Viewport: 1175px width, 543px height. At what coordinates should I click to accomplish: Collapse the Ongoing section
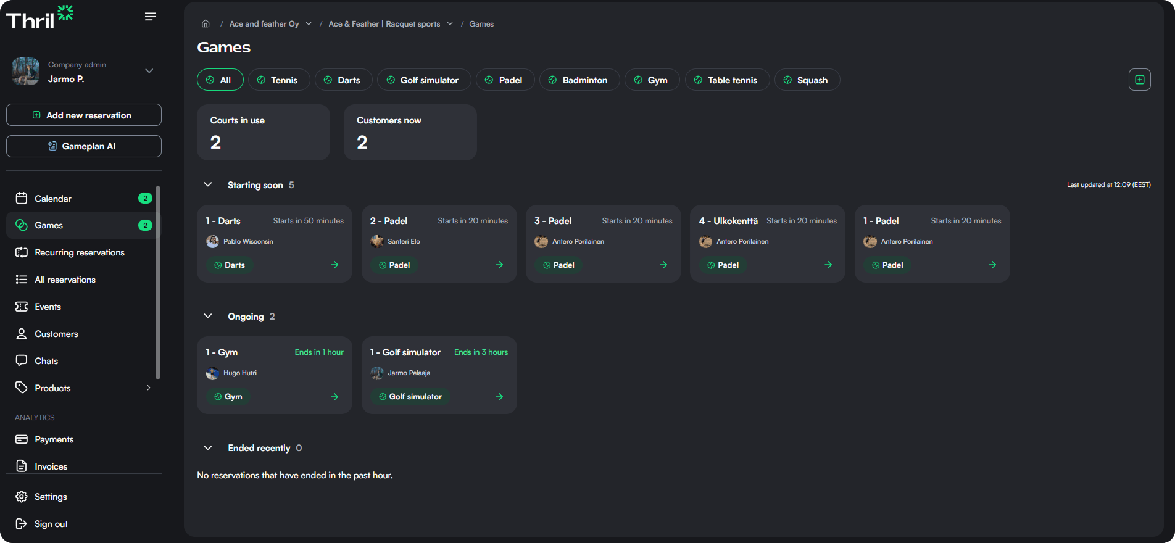208,317
